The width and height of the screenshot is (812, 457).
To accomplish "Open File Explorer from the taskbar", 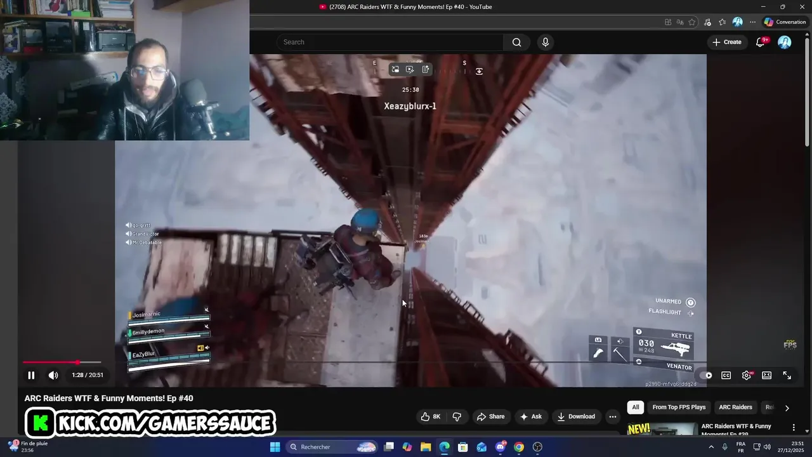I will point(426,447).
